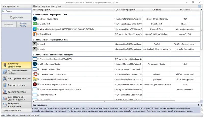The height and width of the screenshot is (118, 204).
Task: Click the fspctrl cursor icon
Action: (x=35, y=44)
